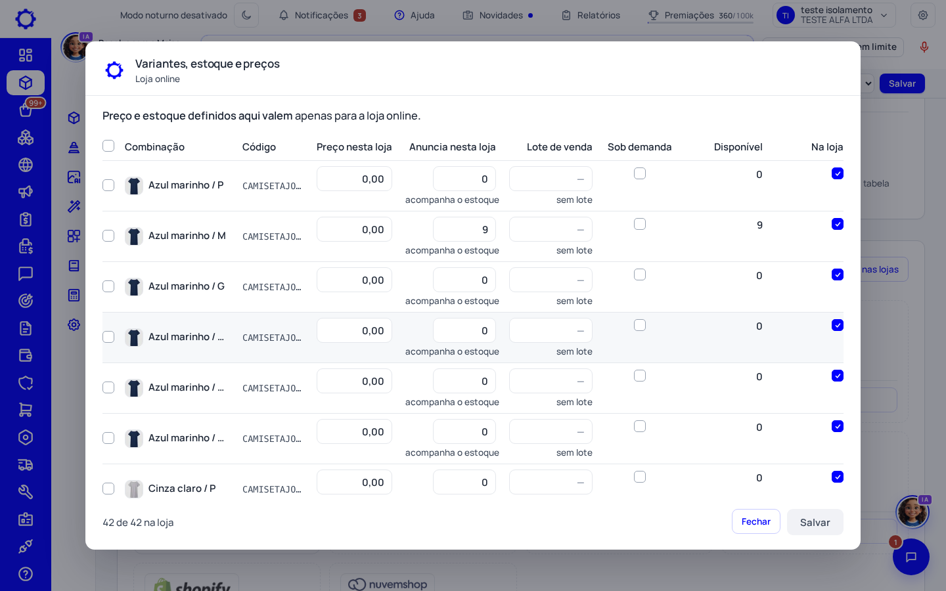Open the question mark help icon in sidebar
The height and width of the screenshot is (591, 946).
(x=26, y=574)
